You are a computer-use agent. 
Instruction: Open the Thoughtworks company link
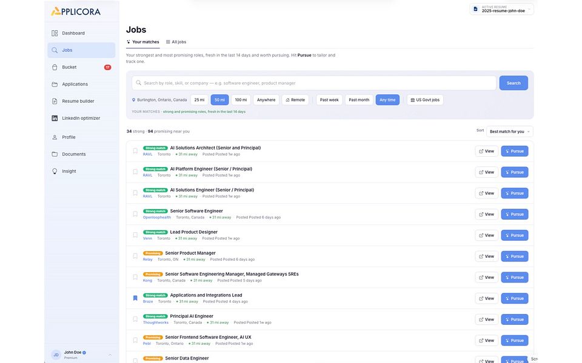pyautogui.click(x=156, y=322)
